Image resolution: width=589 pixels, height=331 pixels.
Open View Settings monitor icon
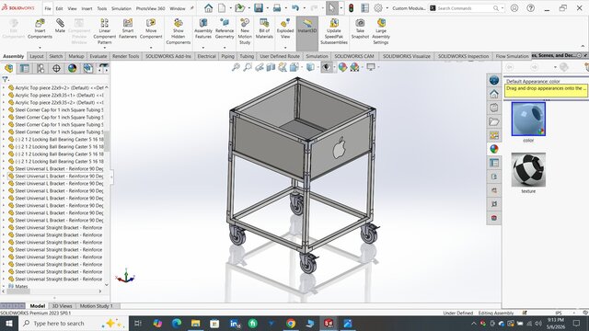click(371, 67)
